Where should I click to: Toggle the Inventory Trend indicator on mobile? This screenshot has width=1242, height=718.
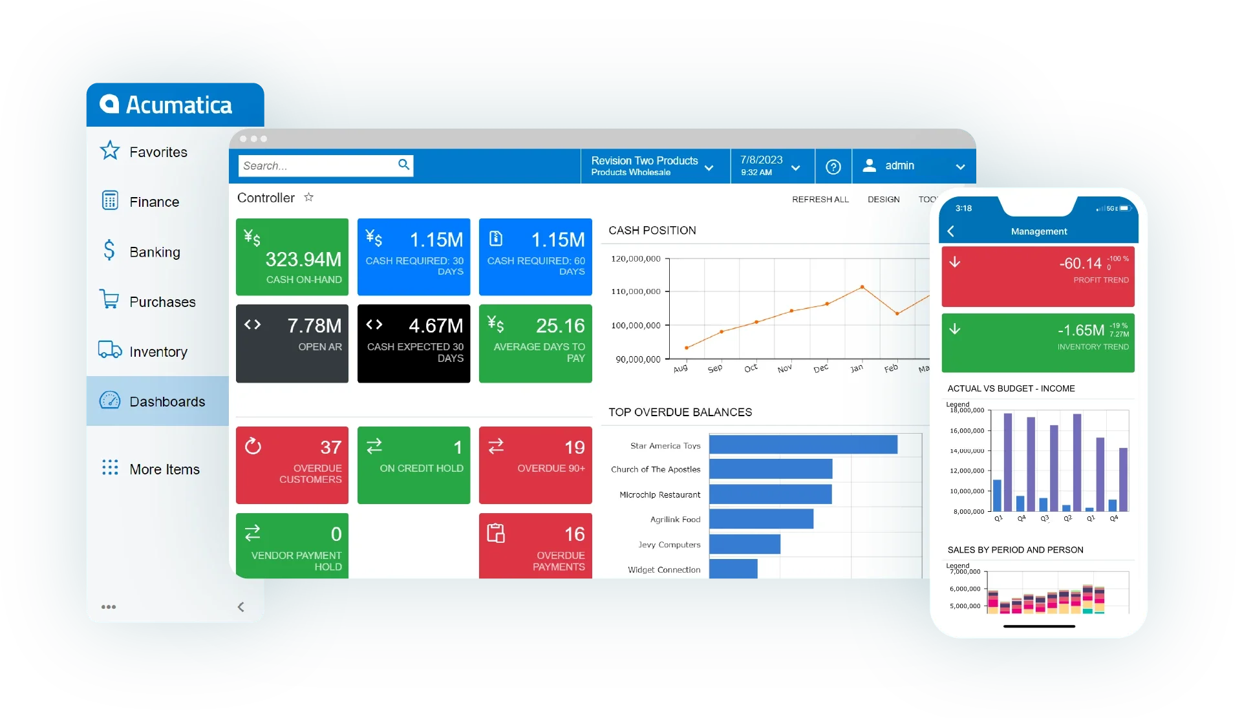pyautogui.click(x=1040, y=333)
